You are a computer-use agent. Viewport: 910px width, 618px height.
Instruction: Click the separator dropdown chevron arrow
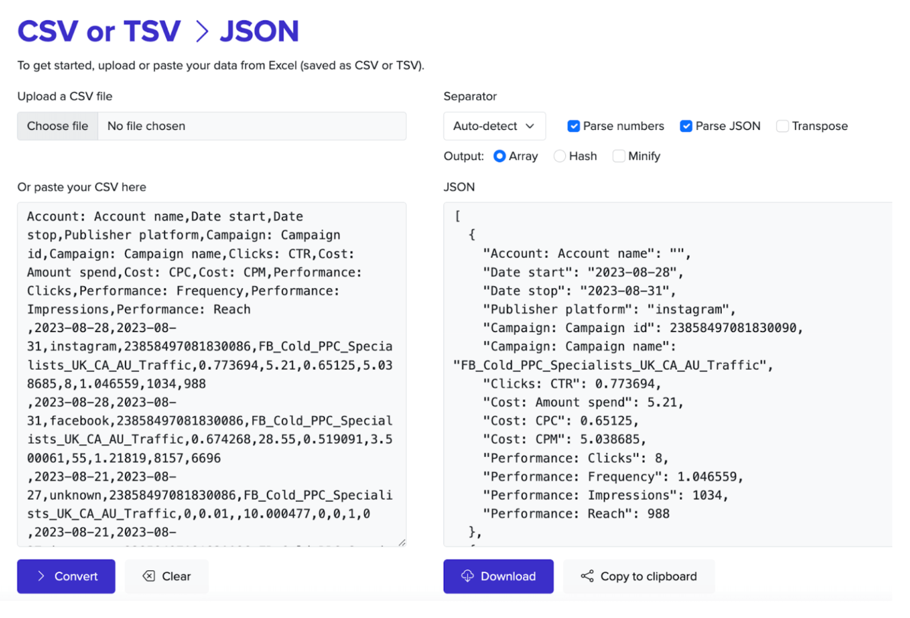(x=530, y=126)
